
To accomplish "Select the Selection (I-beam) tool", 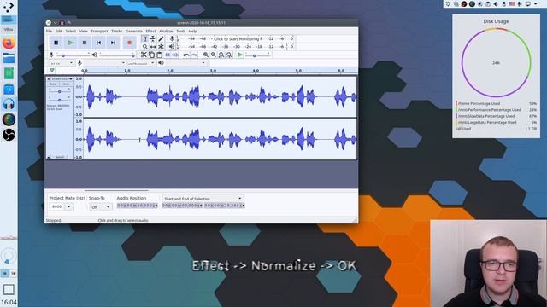I will (145, 38).
